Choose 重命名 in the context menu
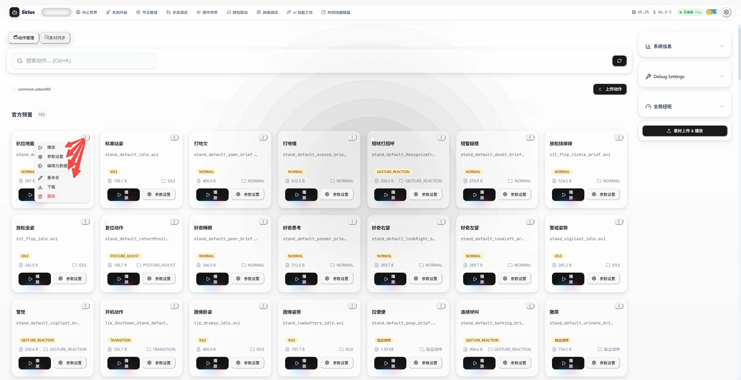The height and width of the screenshot is (380, 741). (x=62, y=178)
